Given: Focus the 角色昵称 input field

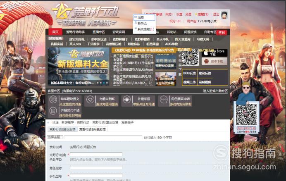Looking at the screenshot, I should [x=96, y=167].
